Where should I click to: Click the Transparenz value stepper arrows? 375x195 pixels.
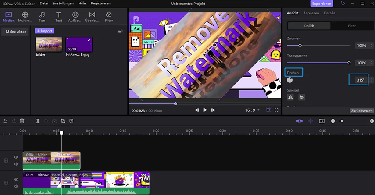(x=371, y=63)
